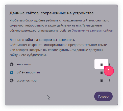Open the Управление данными сайтов link
The height and width of the screenshot is (111, 123).
[x=92, y=31]
